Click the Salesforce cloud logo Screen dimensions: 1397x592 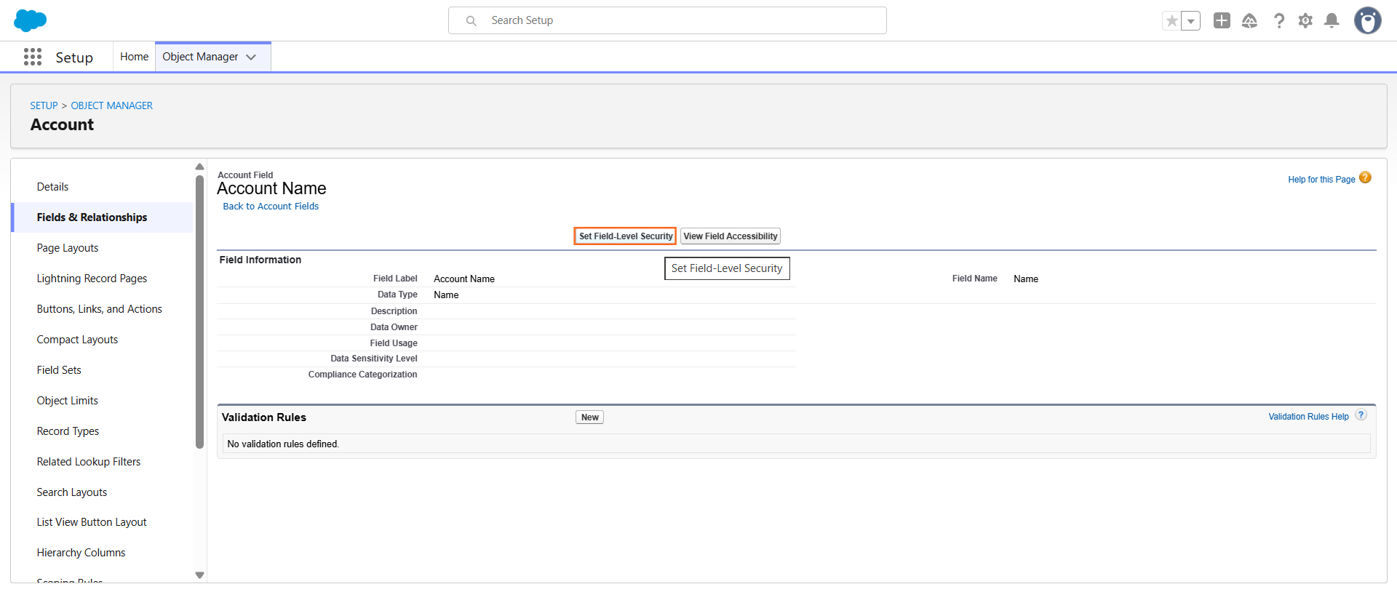coord(30,20)
